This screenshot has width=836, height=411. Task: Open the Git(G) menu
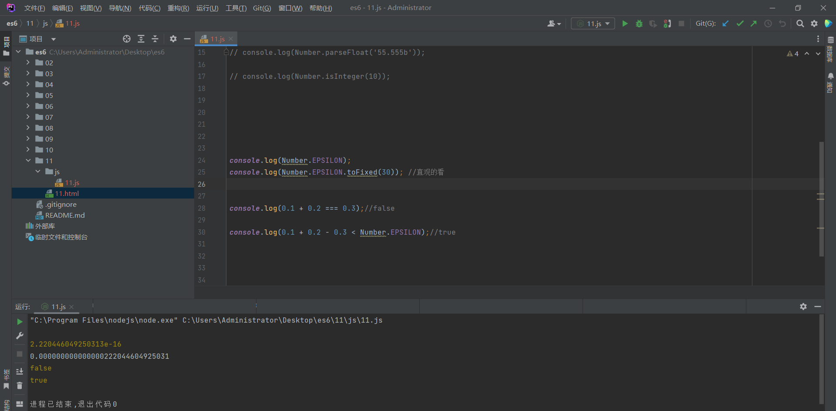[262, 8]
